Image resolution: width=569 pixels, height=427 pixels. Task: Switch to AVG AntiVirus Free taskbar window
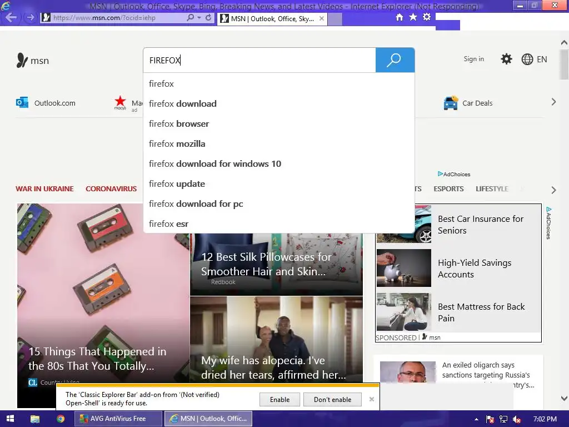point(118,419)
